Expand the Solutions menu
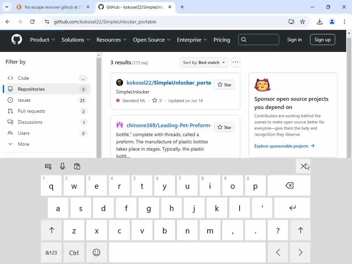This screenshot has height=264, width=352. coord(76,40)
